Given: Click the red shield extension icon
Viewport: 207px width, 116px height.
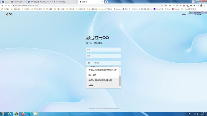Looking at the screenshot, I should tap(187, 5).
